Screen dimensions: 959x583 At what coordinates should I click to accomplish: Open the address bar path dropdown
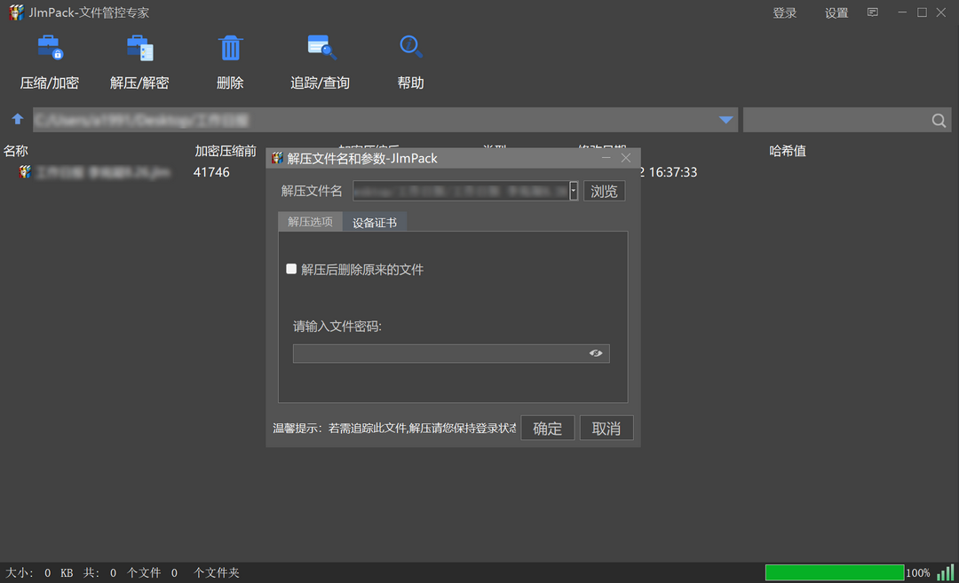[725, 119]
